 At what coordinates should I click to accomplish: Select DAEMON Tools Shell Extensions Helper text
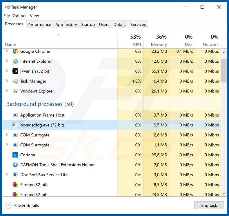(57, 165)
